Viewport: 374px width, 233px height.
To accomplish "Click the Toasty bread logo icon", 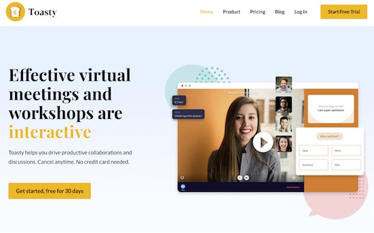I will (16, 11).
